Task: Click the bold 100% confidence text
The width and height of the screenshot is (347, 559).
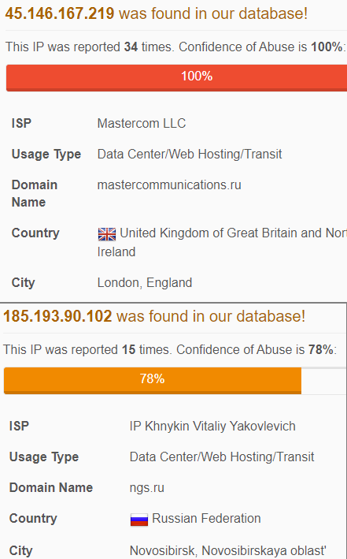Action: pyautogui.click(x=327, y=47)
